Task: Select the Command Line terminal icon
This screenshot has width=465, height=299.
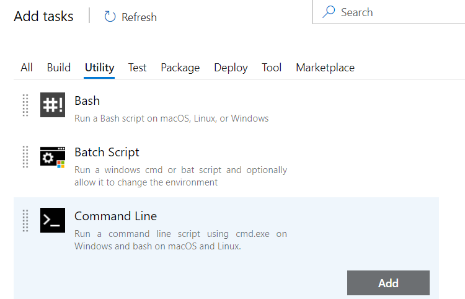Action: coord(53,220)
